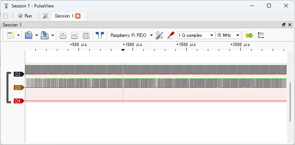The height and width of the screenshot is (145, 295).
Task: Zoom to fit the whole capture
Action: click(86, 35)
